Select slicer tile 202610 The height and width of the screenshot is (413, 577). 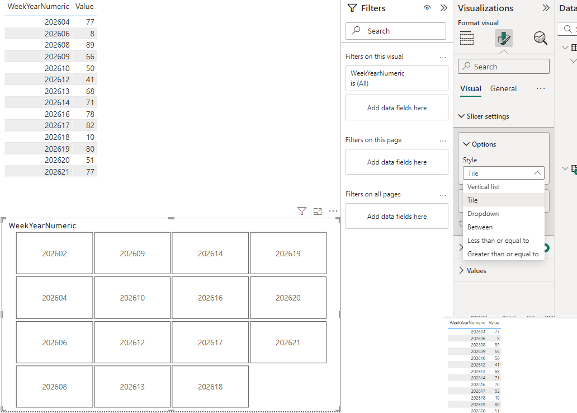tap(133, 298)
